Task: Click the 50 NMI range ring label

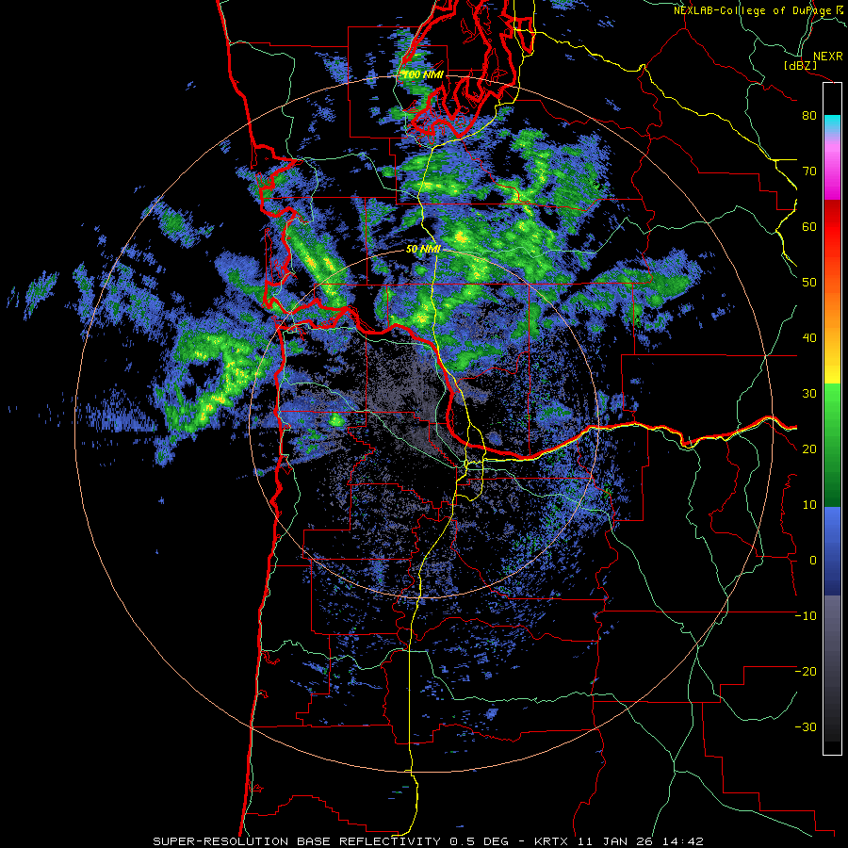Action: [x=423, y=250]
